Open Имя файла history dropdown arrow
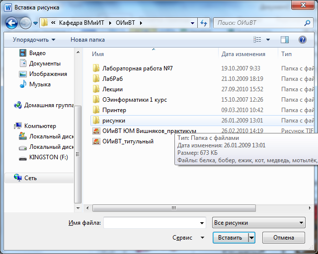 (x=202, y=223)
